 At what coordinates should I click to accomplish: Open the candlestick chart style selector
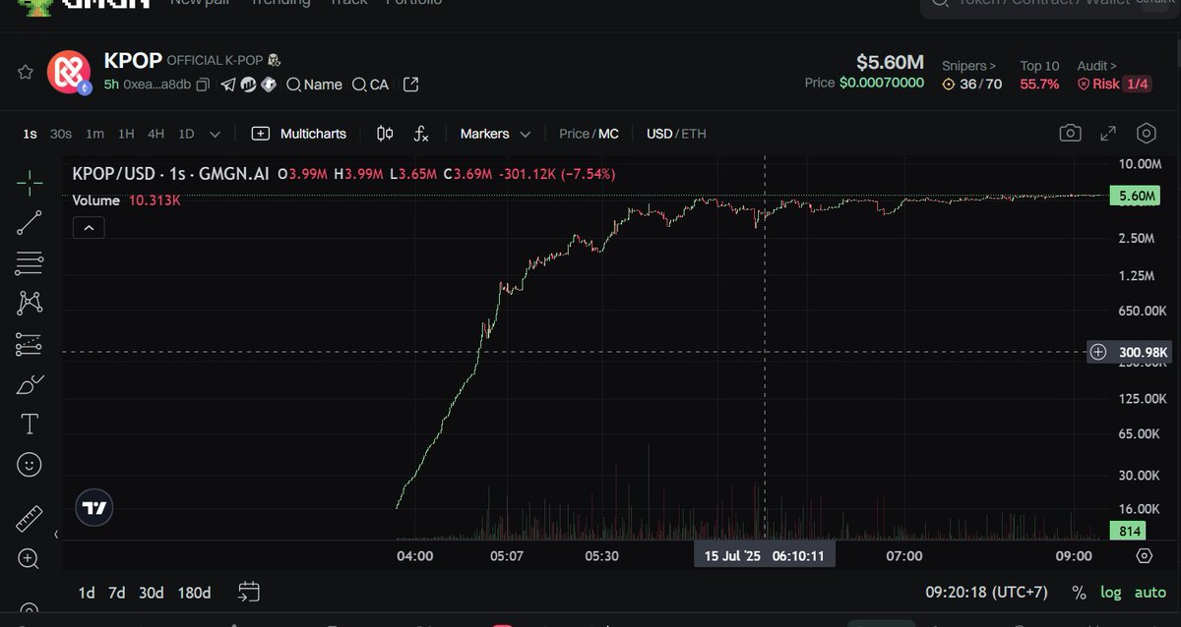point(385,134)
